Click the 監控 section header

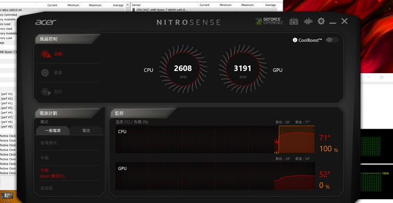point(120,114)
